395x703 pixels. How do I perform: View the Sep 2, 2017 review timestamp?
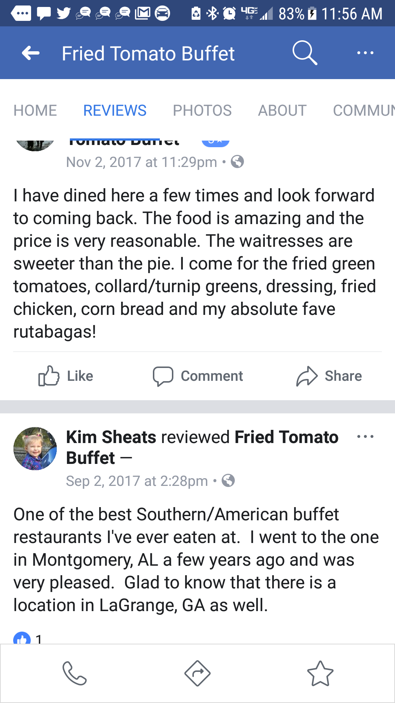coord(137,481)
